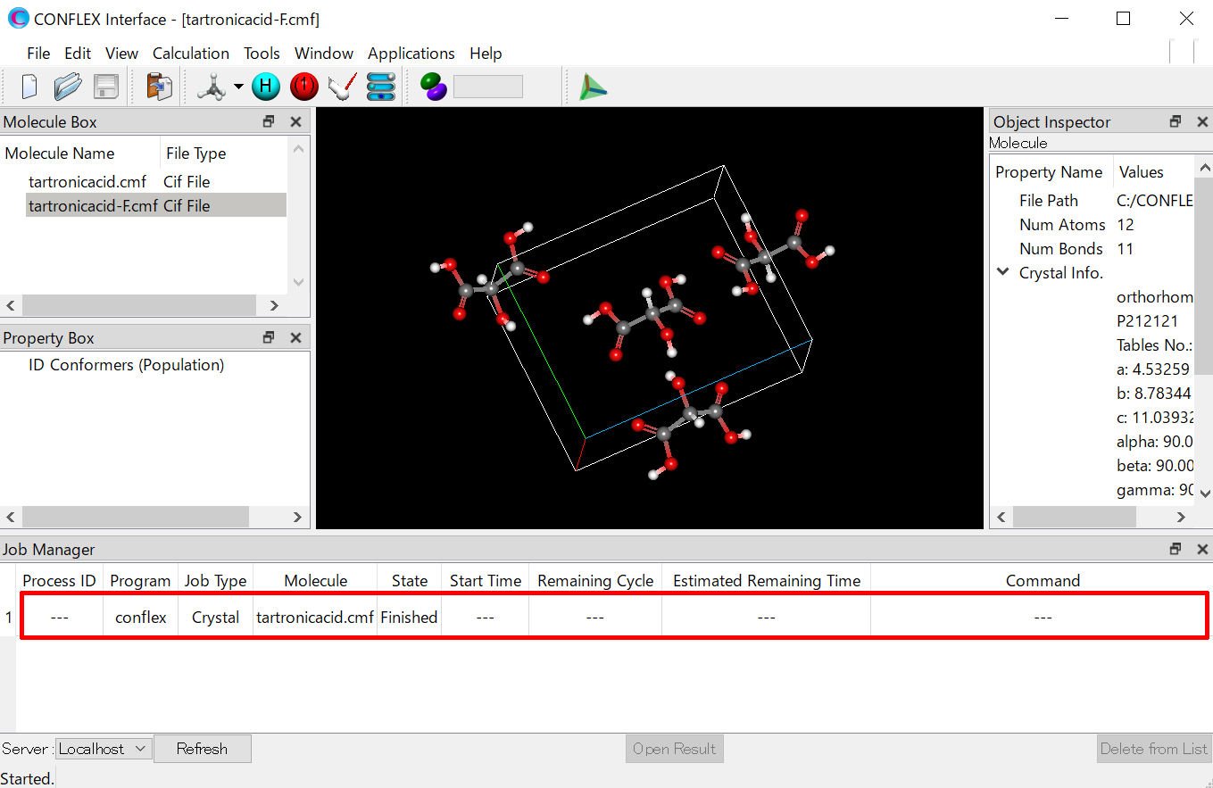Open the Server Localhost dropdown
Image resolution: width=1213 pixels, height=788 pixels.
104,749
